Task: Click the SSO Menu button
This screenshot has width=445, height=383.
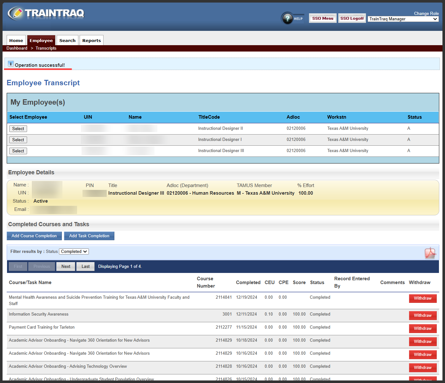Action: click(322, 18)
